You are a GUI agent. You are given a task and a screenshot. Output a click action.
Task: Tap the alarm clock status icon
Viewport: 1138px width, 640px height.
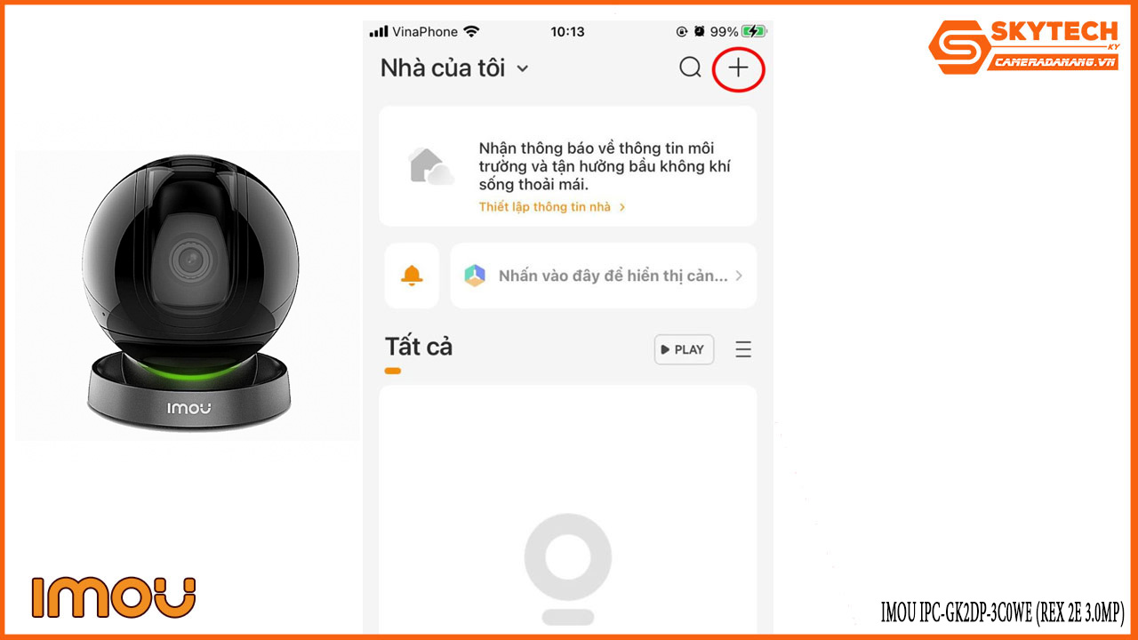coord(700,31)
